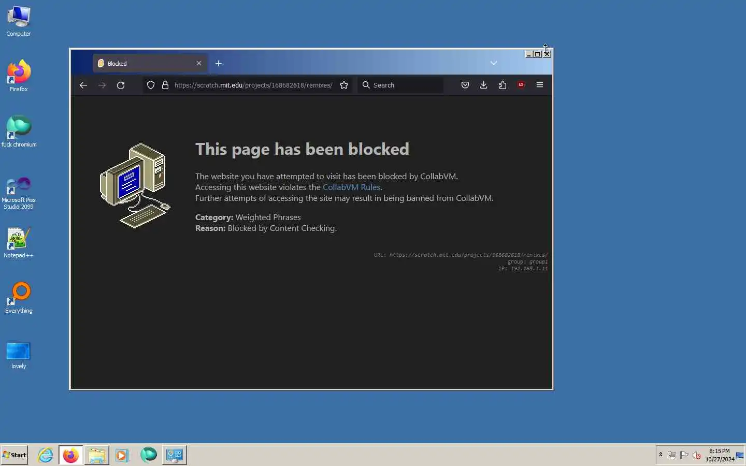Viewport: 746px width, 466px height.
Task: Click the 'Category: Weighted Phrases' text
Action: click(x=248, y=217)
